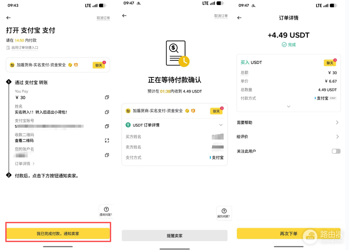Click the green USDT Tether icon
This screenshot has width=349, height=250.
(128, 125)
